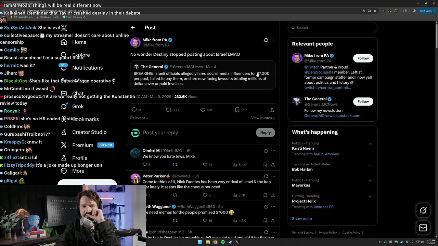Image resolution: width=438 pixels, height=246 pixels.
Task: Open GeneralMCNews.substack.com link
Action: (332, 116)
